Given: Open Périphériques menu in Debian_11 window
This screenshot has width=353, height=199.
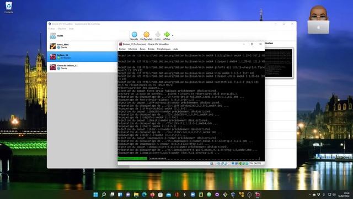Looking at the screenshot, I should tap(164, 49).
